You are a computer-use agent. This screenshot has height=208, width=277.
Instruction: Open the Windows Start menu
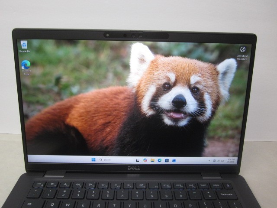93,160
